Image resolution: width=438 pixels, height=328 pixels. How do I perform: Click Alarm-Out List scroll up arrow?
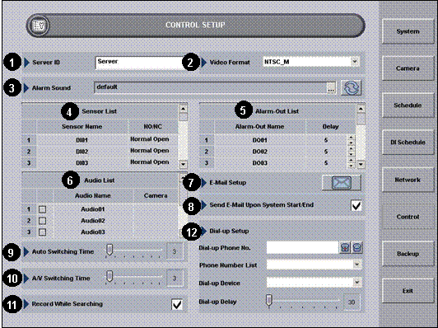pos(361,109)
